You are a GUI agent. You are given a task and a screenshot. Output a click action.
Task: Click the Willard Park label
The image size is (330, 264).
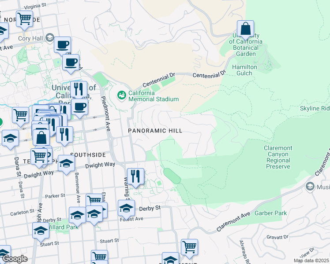[62, 227]
